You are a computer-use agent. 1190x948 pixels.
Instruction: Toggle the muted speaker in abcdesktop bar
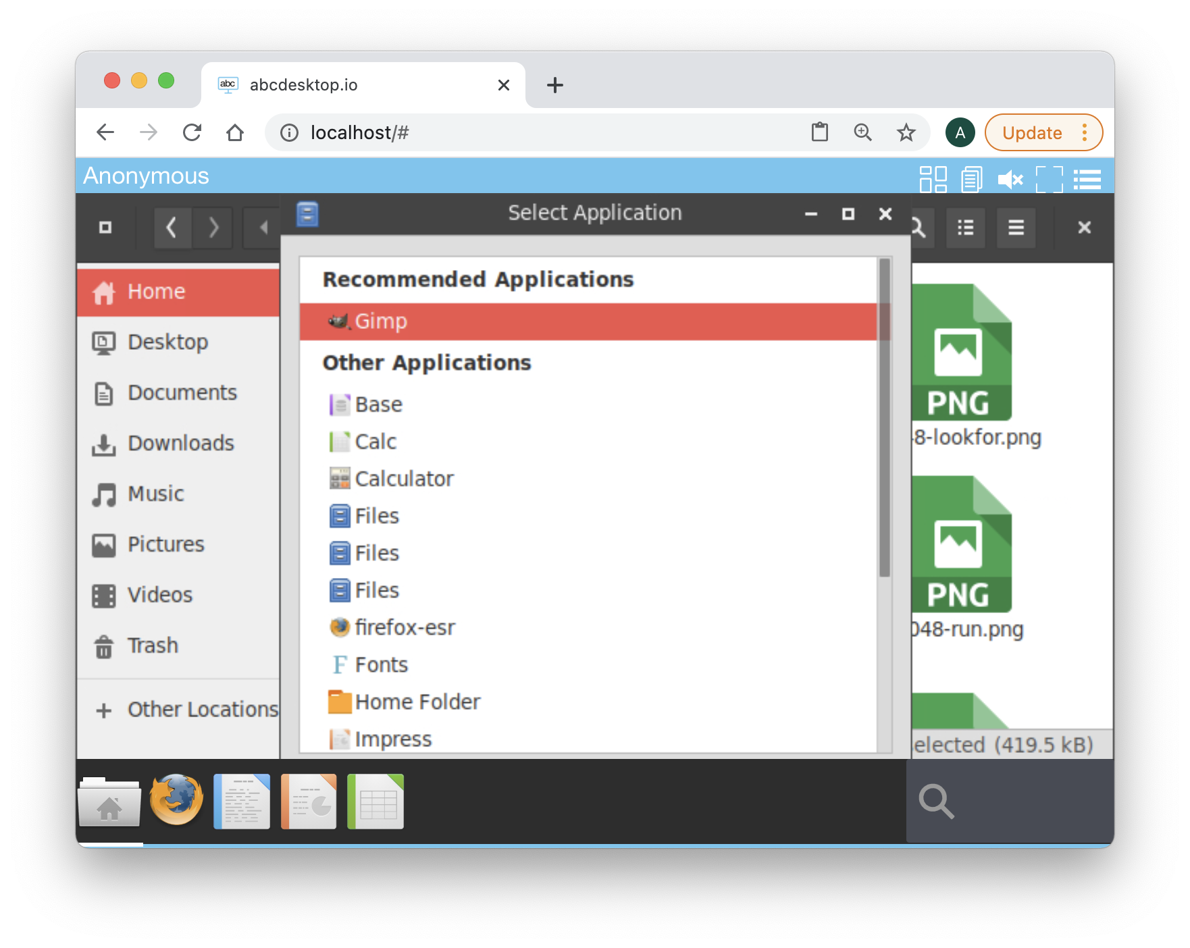pos(1010,180)
